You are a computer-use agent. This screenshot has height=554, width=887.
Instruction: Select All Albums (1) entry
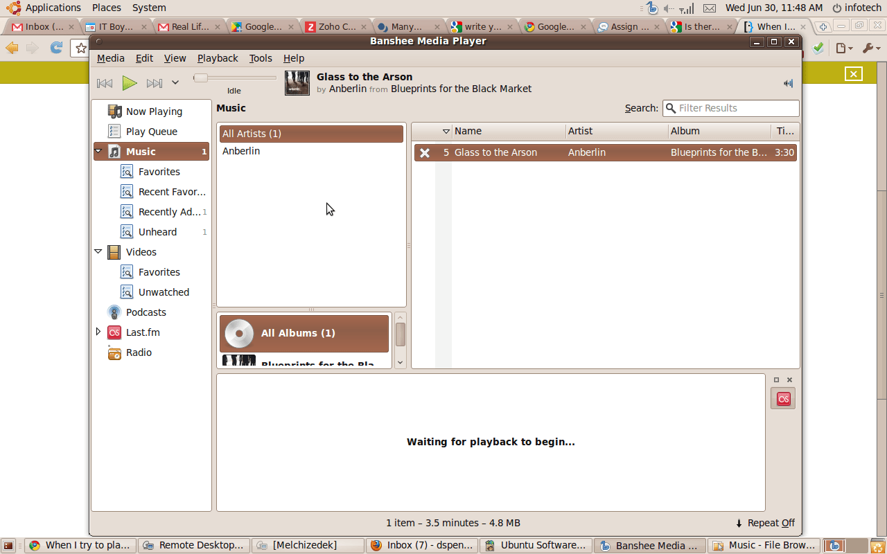[305, 333]
